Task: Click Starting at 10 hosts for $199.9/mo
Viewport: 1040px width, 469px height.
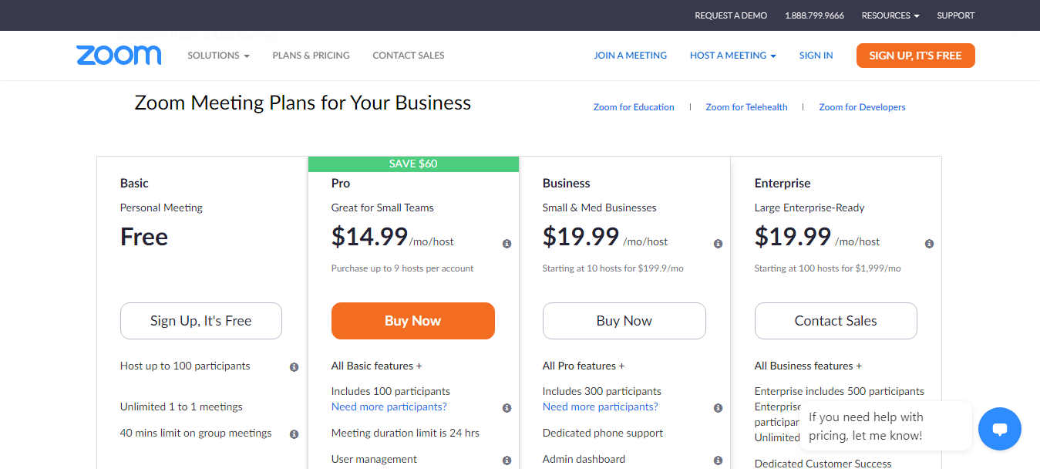Action: 613,268
